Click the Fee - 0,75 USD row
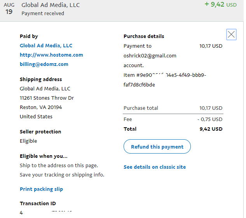Viewport: 246px width, 218px height. (x=173, y=119)
